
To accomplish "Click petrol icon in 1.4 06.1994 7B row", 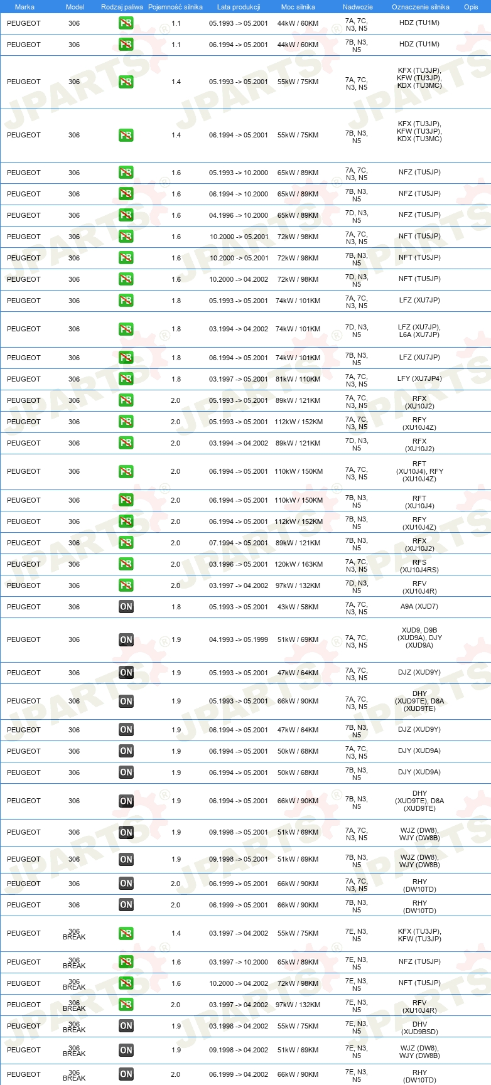I will 126,135.
